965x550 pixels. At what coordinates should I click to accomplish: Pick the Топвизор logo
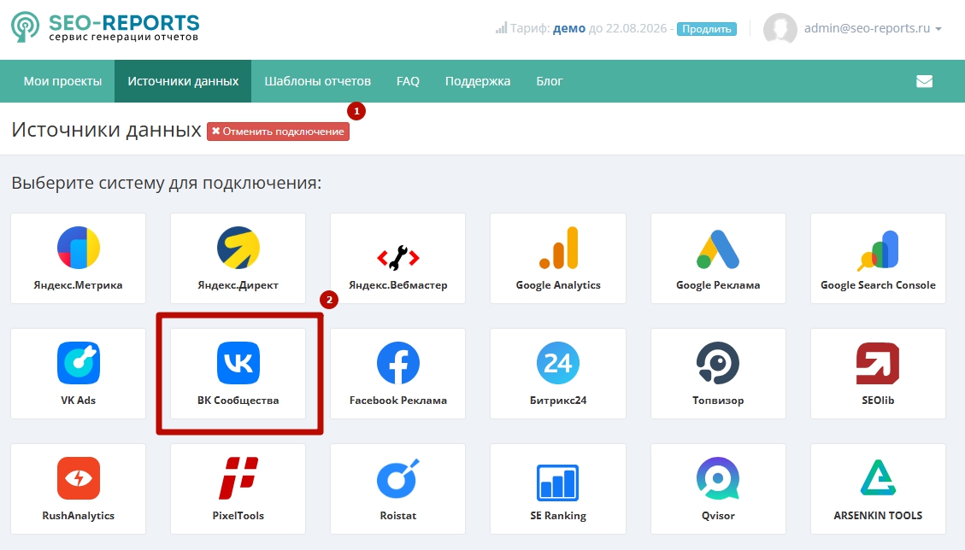(718, 363)
